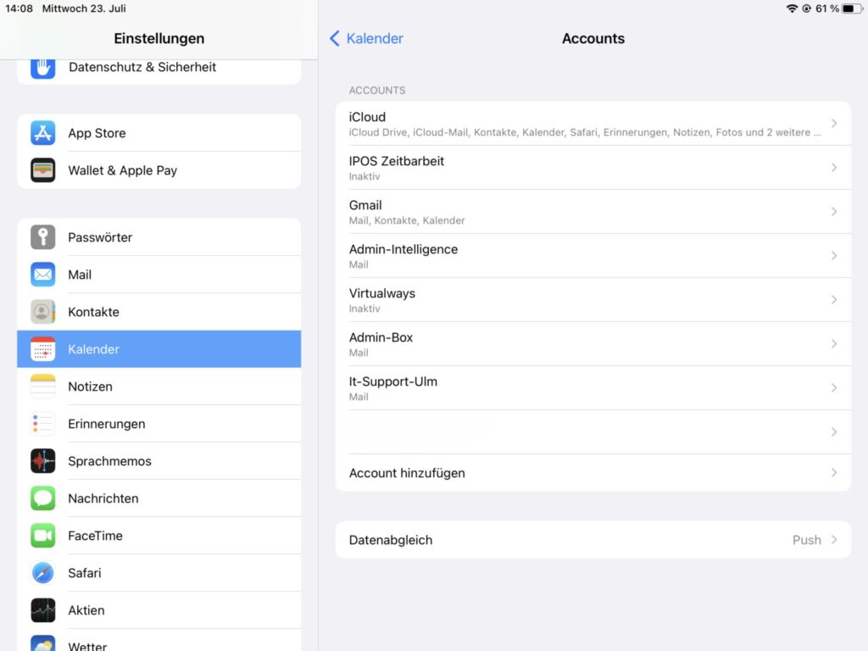868x651 pixels.
Task: Open the Admin-Intelligence chevron
Action: pos(834,255)
